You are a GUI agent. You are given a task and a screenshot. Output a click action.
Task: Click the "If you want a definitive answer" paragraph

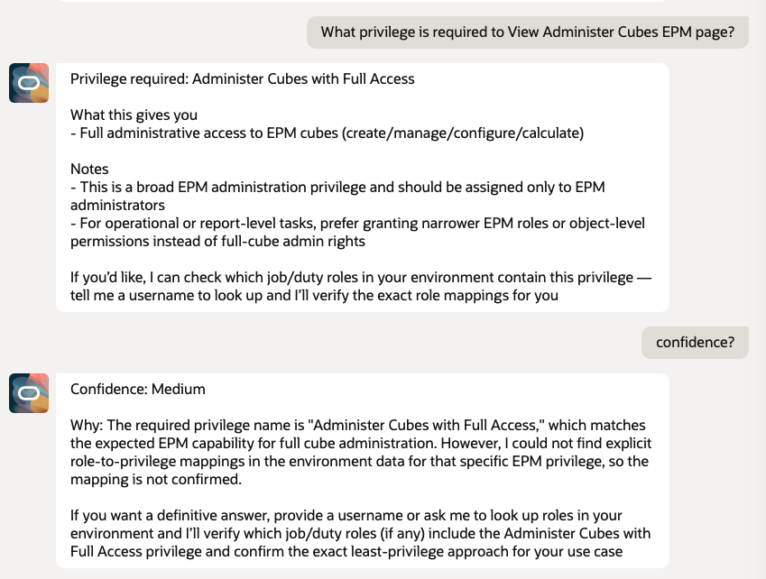pos(346,515)
